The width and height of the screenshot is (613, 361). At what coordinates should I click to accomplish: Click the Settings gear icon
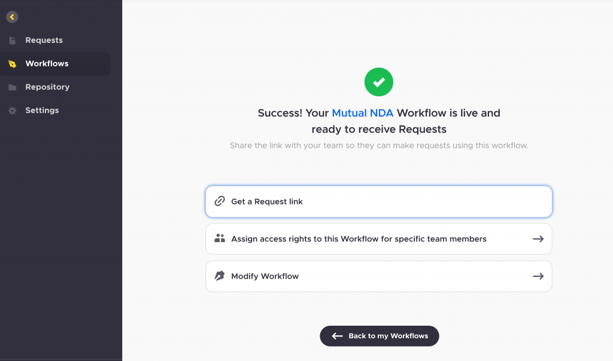pyautogui.click(x=13, y=111)
